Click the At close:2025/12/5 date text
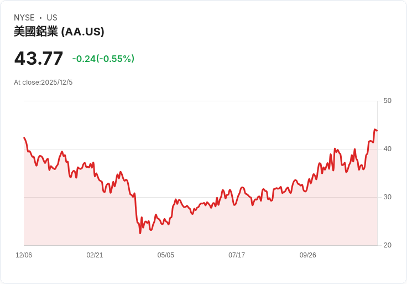Screen dimensions: 407x284 [43, 82]
